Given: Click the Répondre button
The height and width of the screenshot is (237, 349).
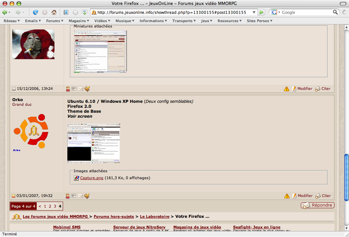Looking at the screenshot, I should point(318,205).
